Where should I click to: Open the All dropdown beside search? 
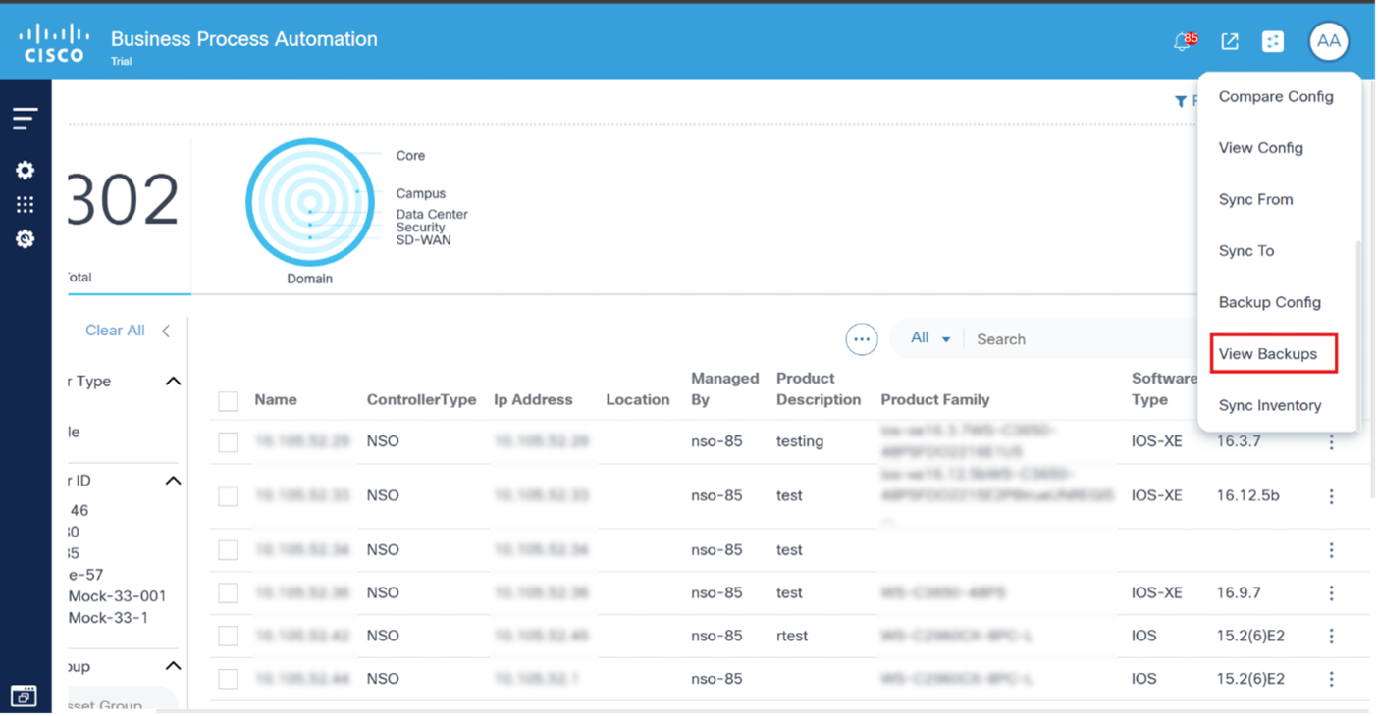929,338
